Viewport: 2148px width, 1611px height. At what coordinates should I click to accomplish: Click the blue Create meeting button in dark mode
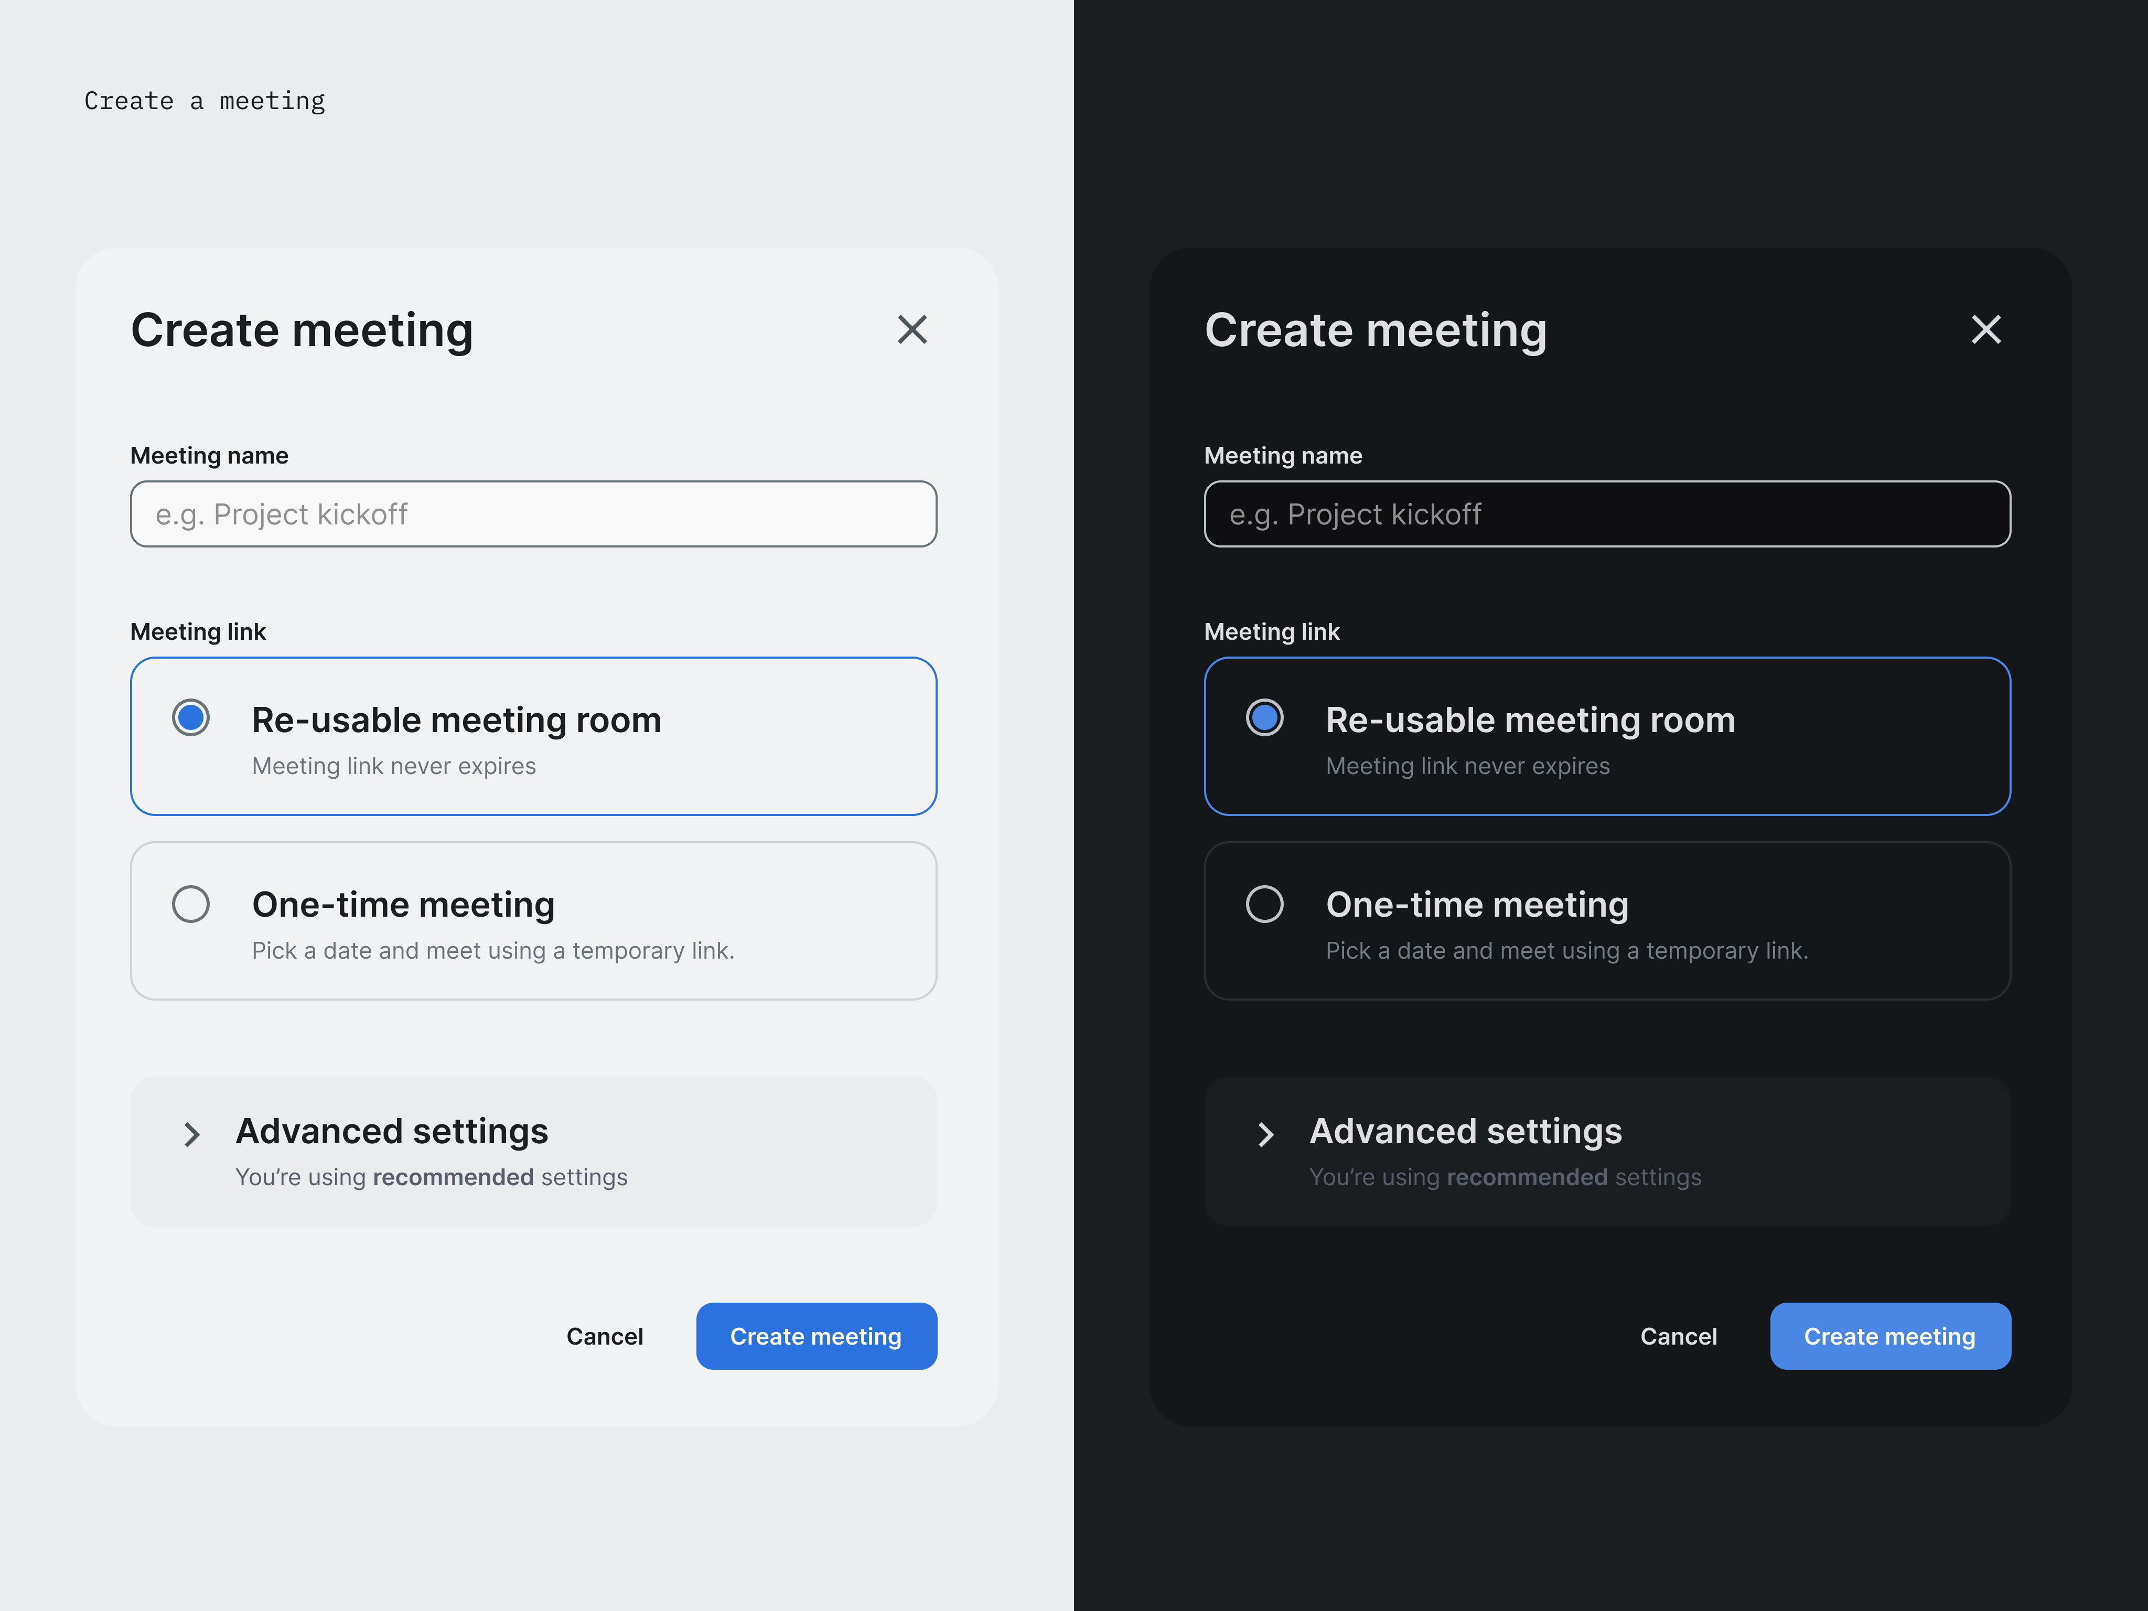(x=1889, y=1336)
